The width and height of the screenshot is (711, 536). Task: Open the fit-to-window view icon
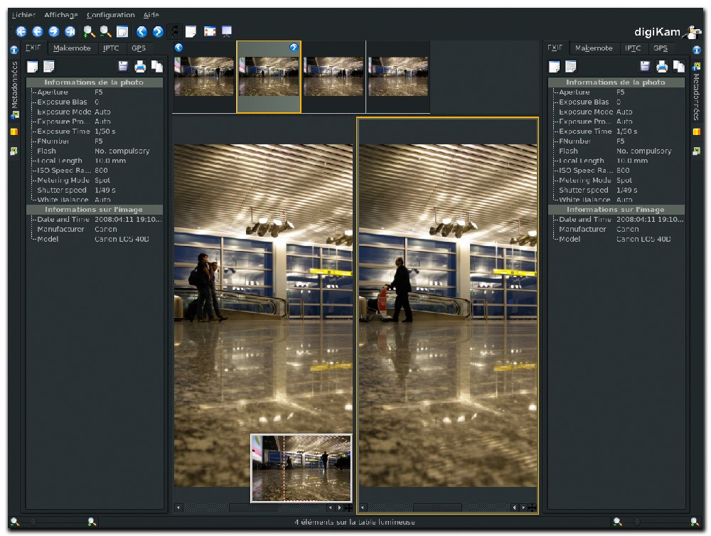121,31
